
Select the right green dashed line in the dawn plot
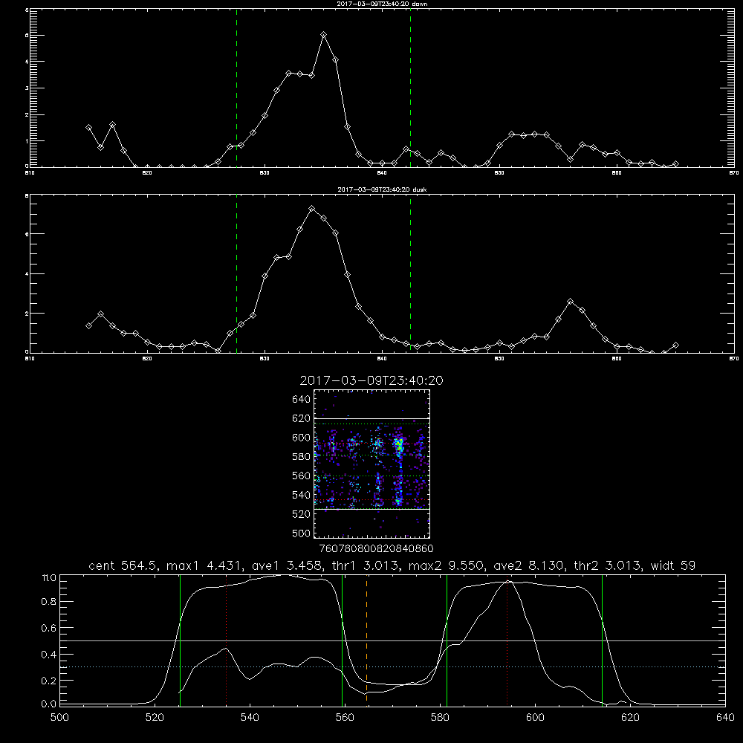point(410,88)
